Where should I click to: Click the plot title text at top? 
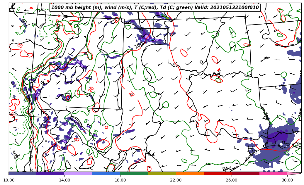155,8
